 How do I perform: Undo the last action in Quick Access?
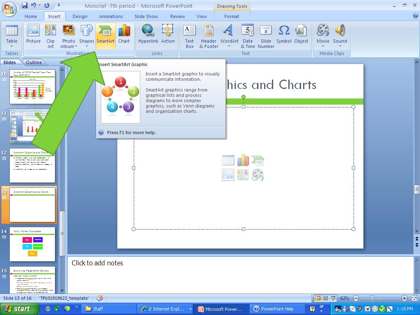pos(34,5)
